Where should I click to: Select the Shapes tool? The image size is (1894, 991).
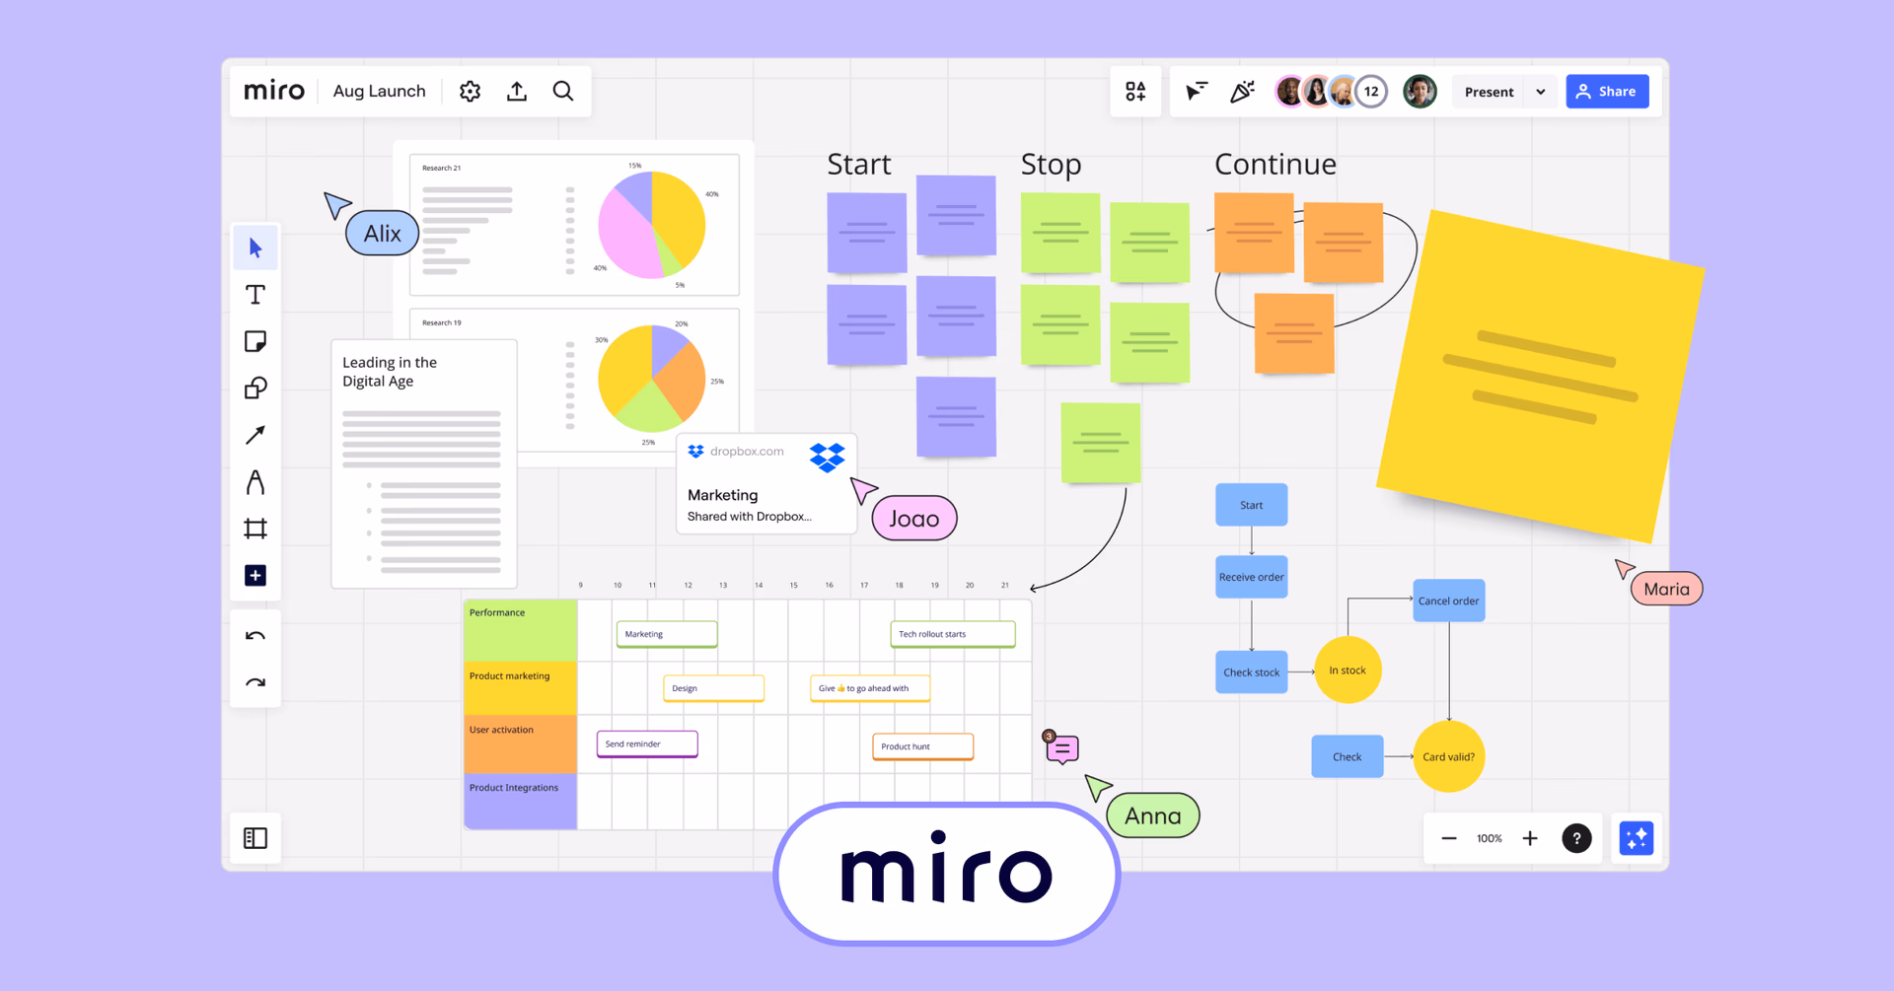point(255,388)
